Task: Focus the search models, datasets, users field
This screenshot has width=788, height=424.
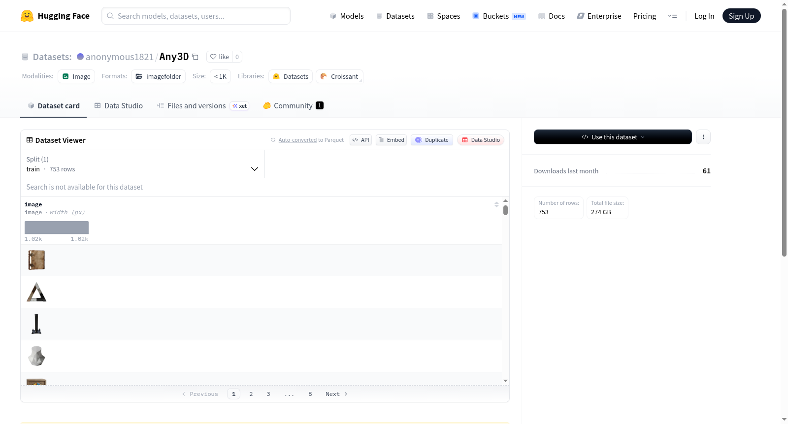Action: point(196,16)
